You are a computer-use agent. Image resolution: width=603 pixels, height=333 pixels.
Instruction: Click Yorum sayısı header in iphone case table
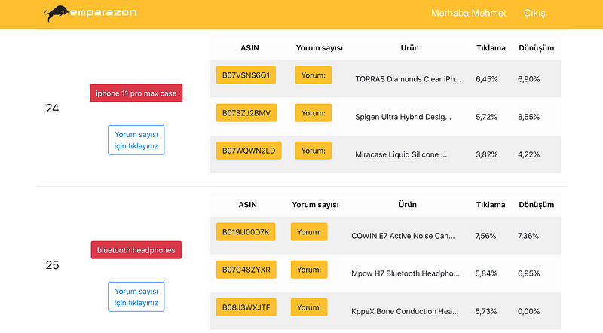(x=319, y=47)
